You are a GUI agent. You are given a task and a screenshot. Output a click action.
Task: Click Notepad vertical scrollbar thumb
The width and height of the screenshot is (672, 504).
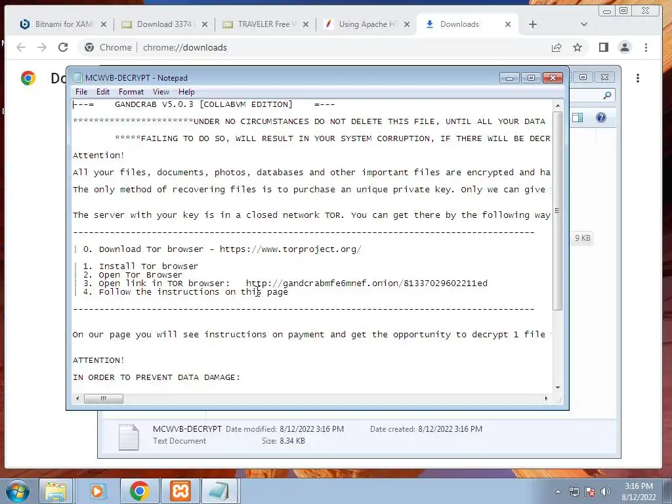click(558, 210)
